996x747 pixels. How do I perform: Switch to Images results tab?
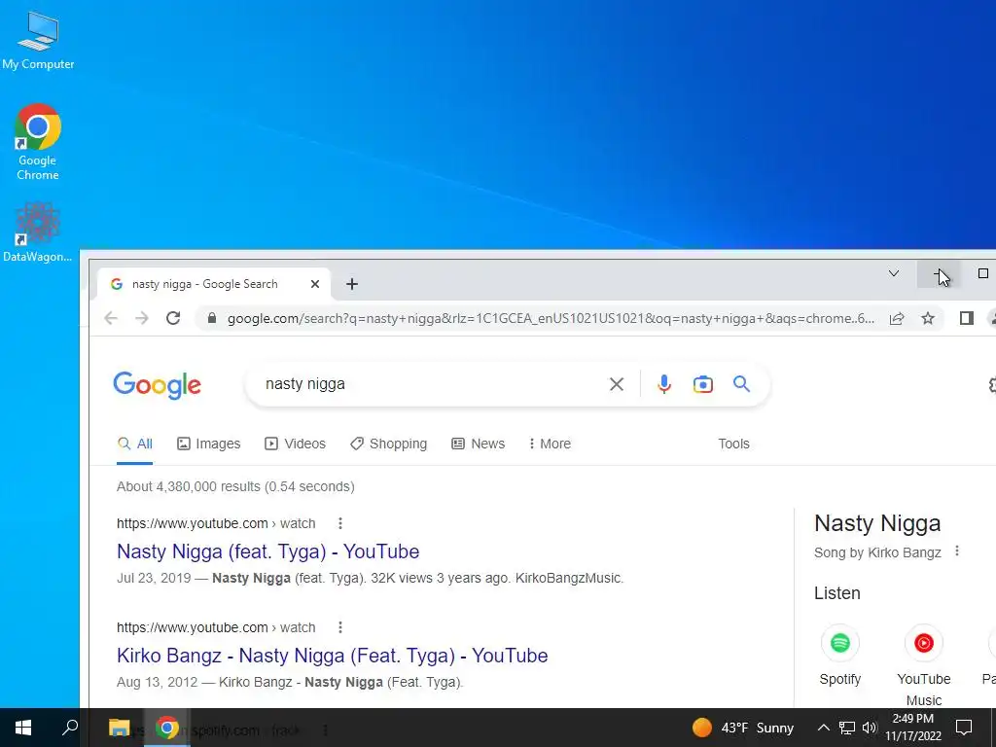pyautogui.click(x=208, y=444)
